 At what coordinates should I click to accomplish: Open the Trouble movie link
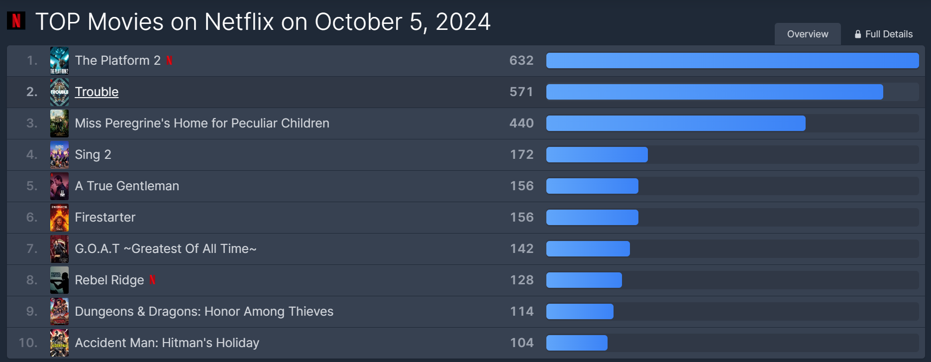coord(97,92)
